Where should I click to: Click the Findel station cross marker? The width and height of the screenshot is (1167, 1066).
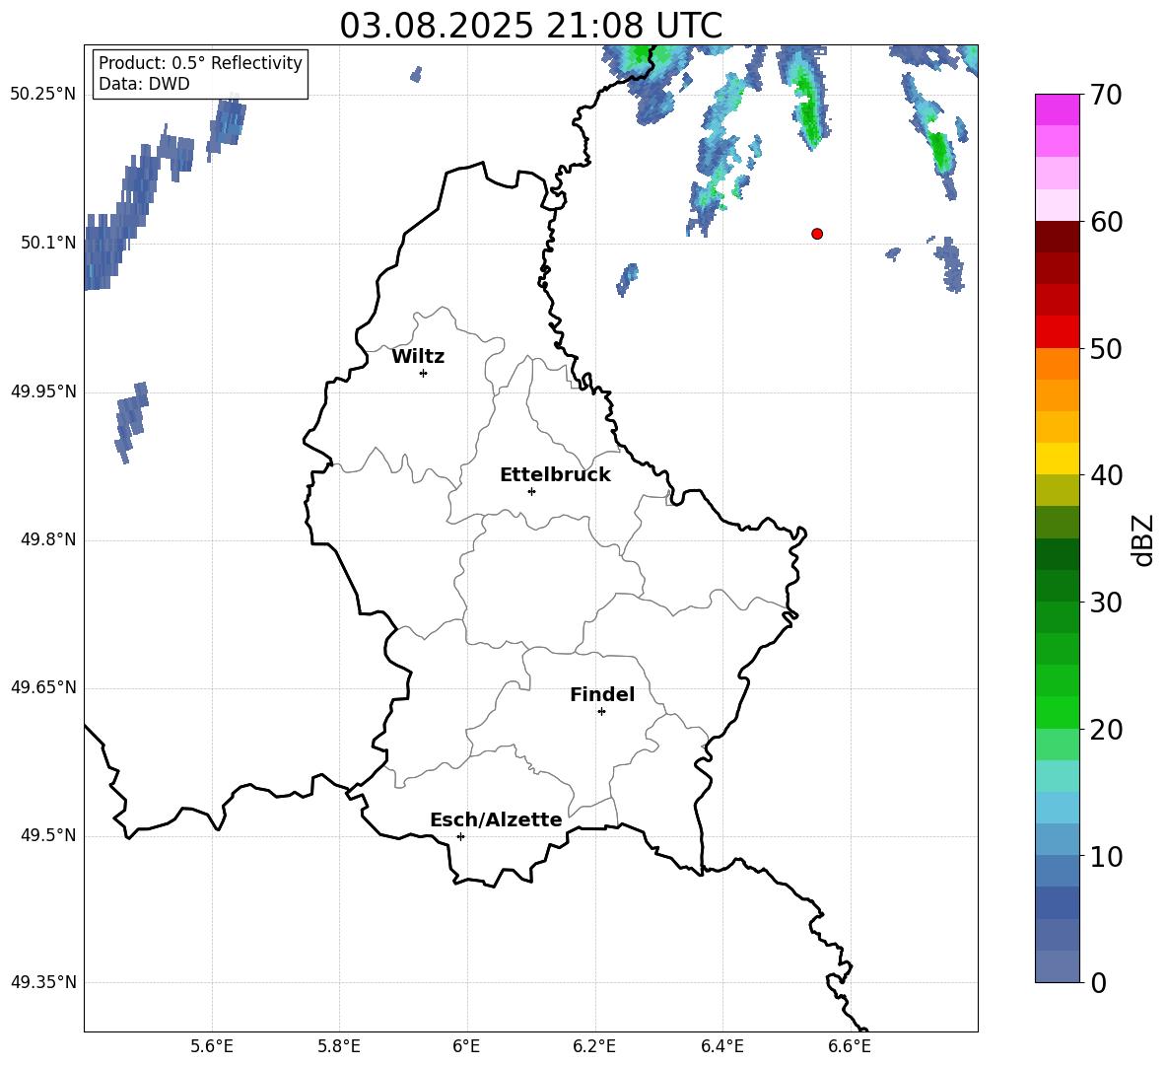pos(601,712)
